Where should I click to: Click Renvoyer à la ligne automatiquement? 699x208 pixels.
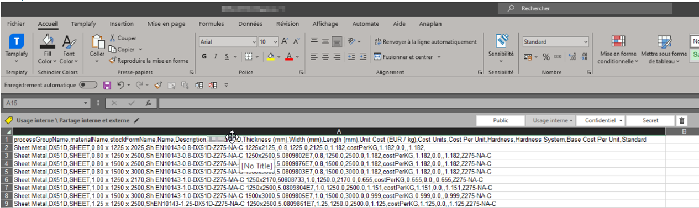click(x=425, y=42)
